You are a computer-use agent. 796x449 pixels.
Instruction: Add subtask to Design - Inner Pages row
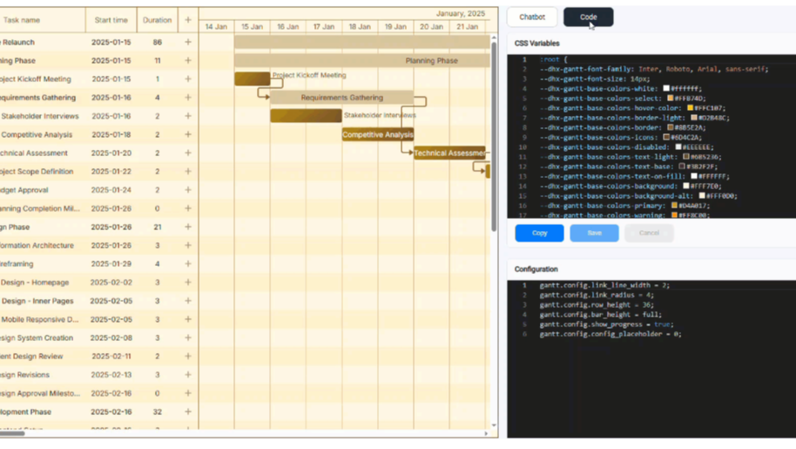tap(188, 301)
